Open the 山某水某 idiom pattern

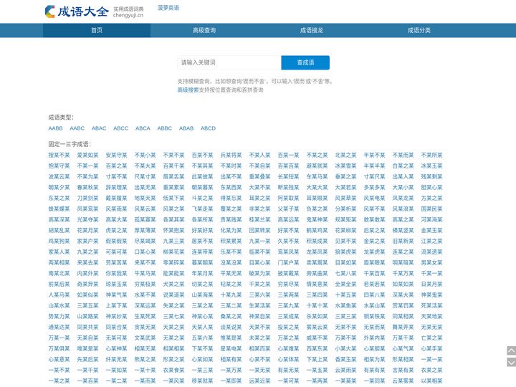[59, 306]
